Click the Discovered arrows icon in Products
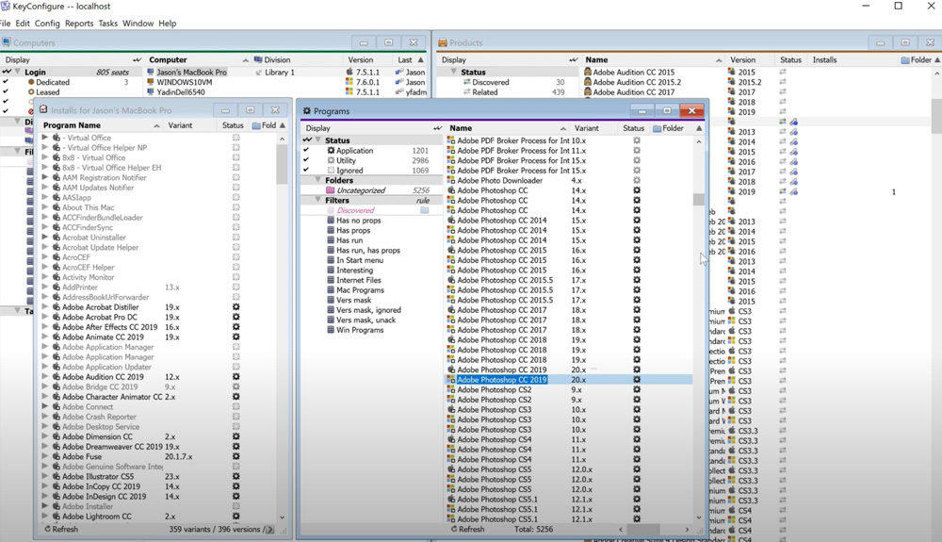Screen dimensions: 942x542 [x=467, y=82]
